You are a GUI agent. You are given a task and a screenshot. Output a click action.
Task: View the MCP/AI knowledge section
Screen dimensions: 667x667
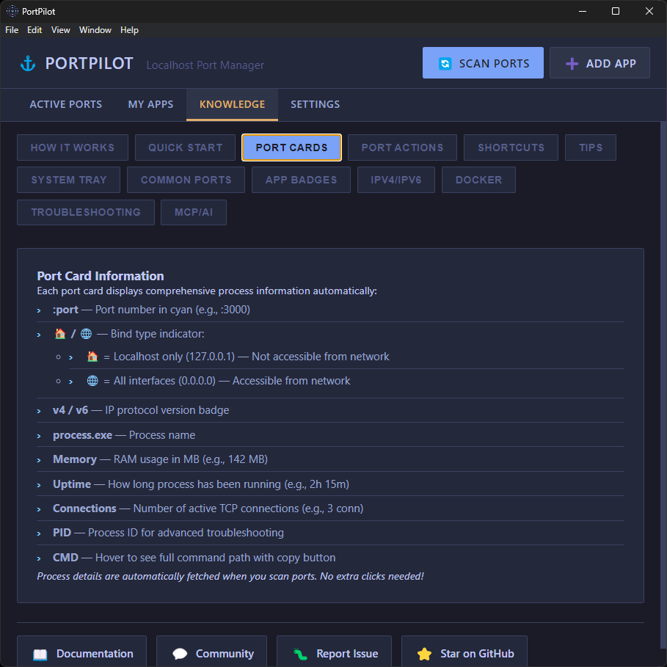click(x=194, y=212)
